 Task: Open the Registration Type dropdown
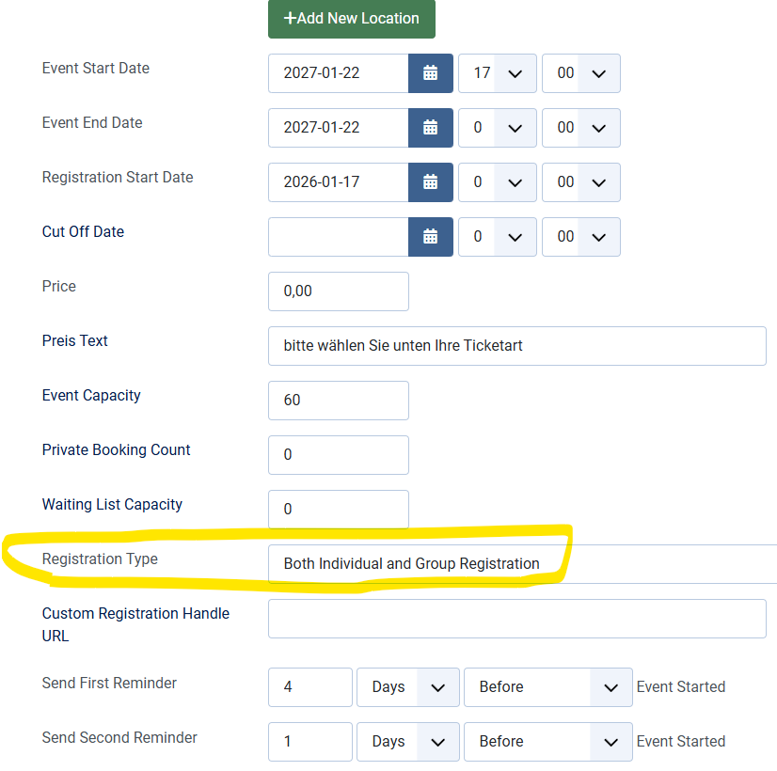coord(521,564)
